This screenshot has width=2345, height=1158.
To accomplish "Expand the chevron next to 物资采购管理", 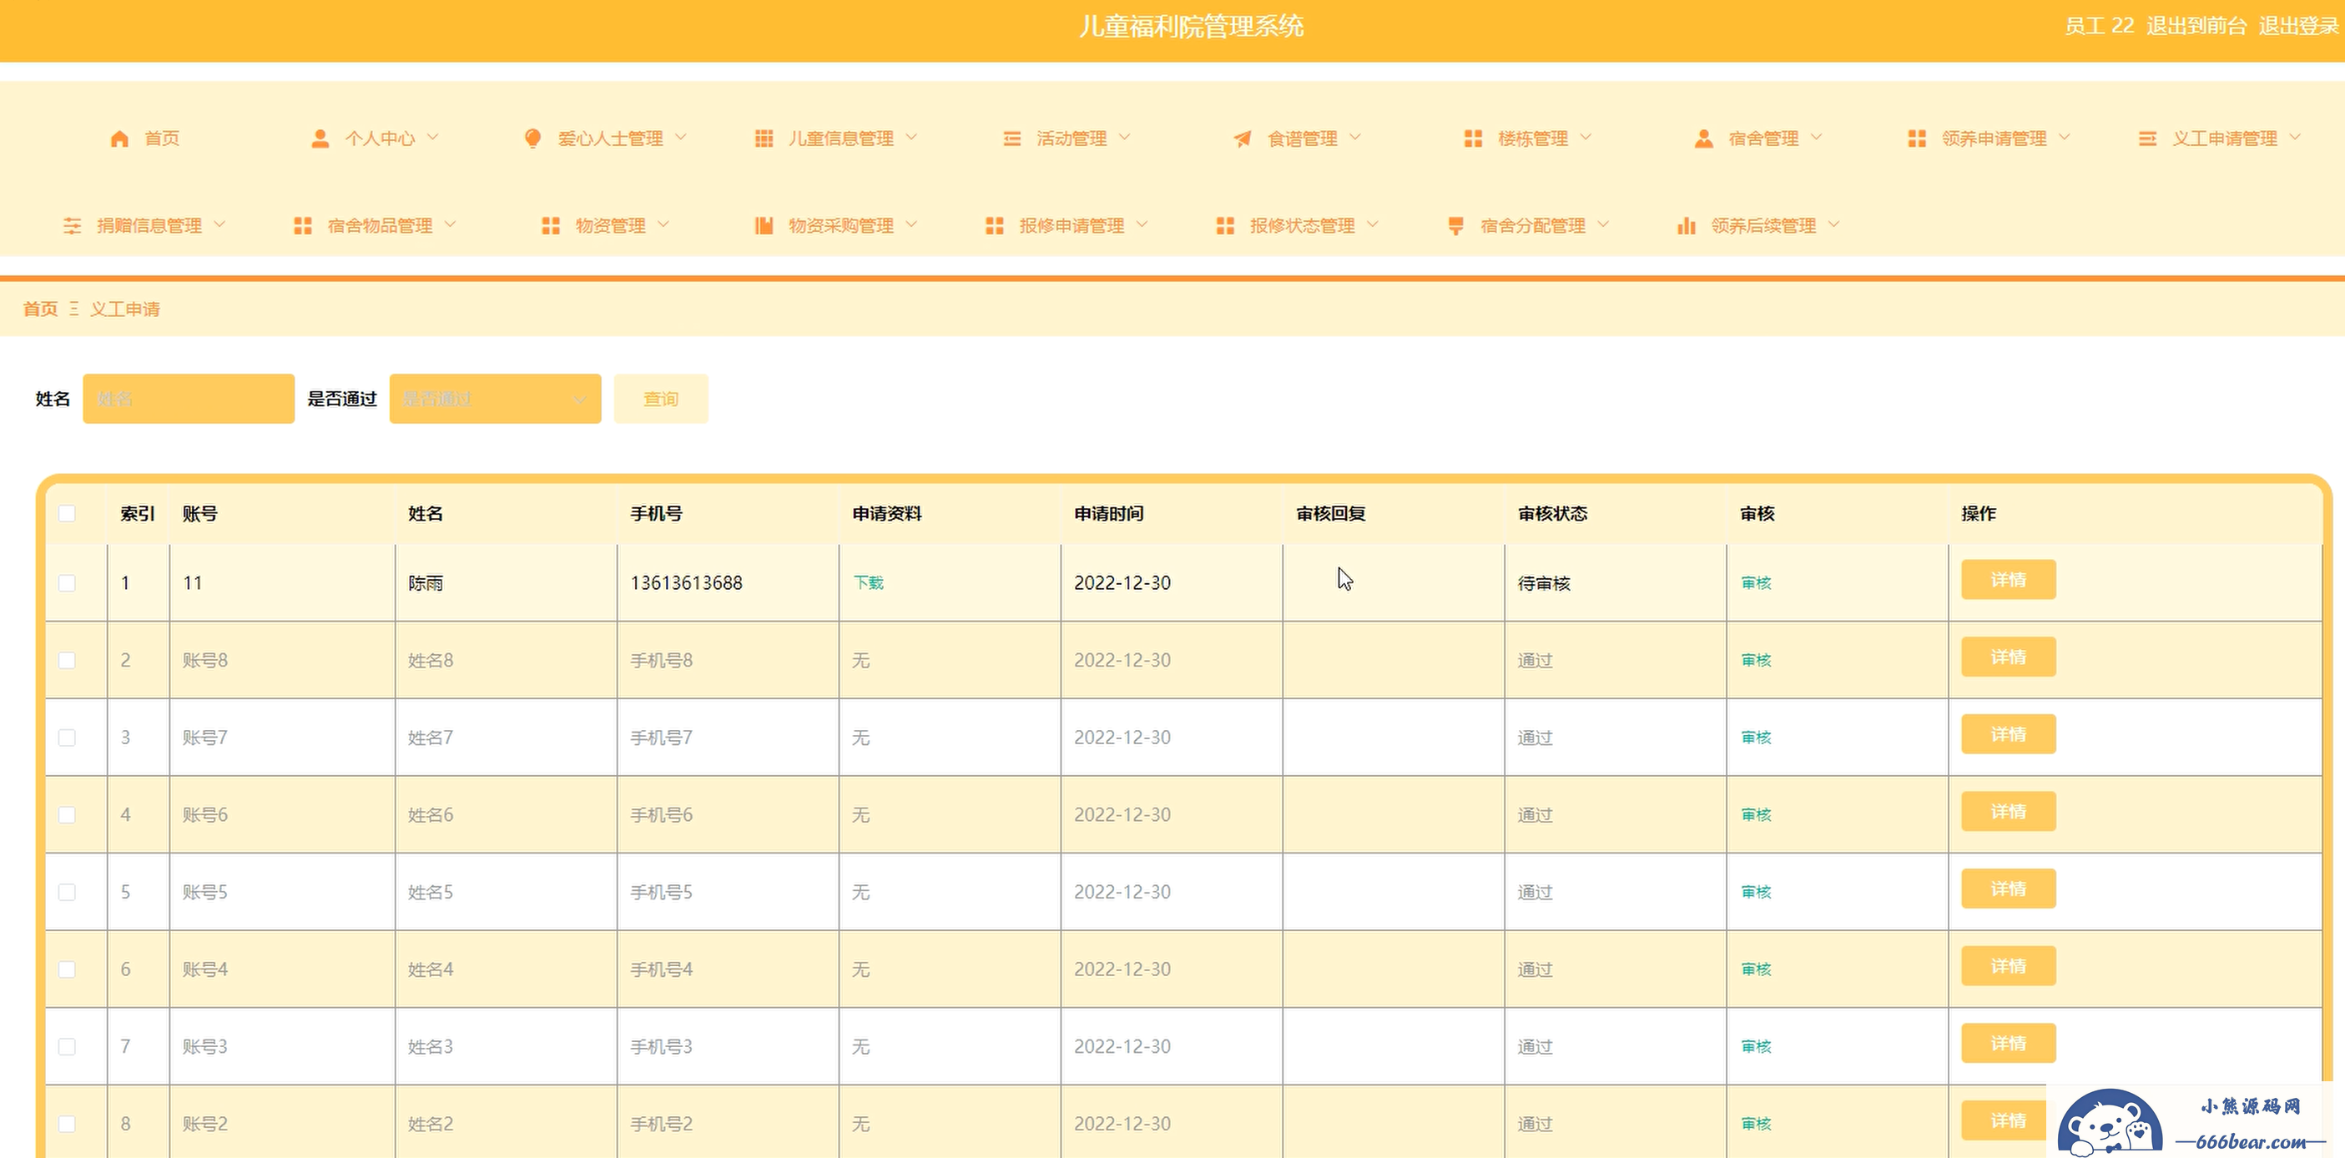I will [x=911, y=225].
